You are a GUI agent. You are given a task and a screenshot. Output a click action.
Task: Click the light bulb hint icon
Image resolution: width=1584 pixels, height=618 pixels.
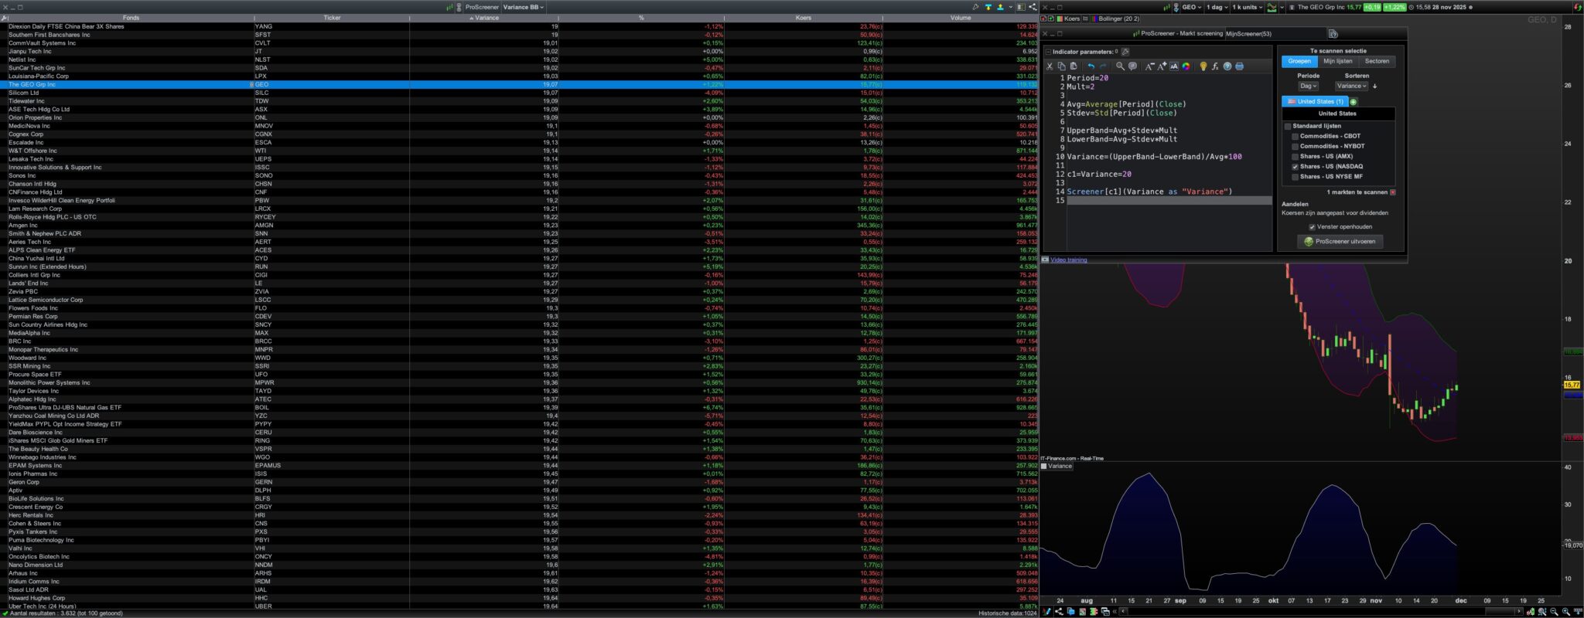tap(1203, 66)
